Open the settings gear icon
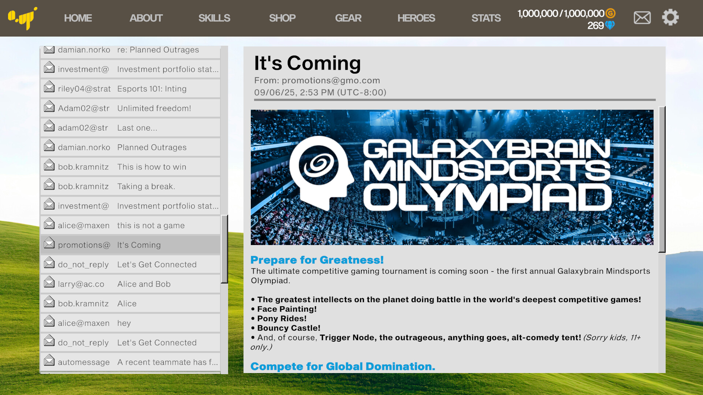 (x=670, y=17)
